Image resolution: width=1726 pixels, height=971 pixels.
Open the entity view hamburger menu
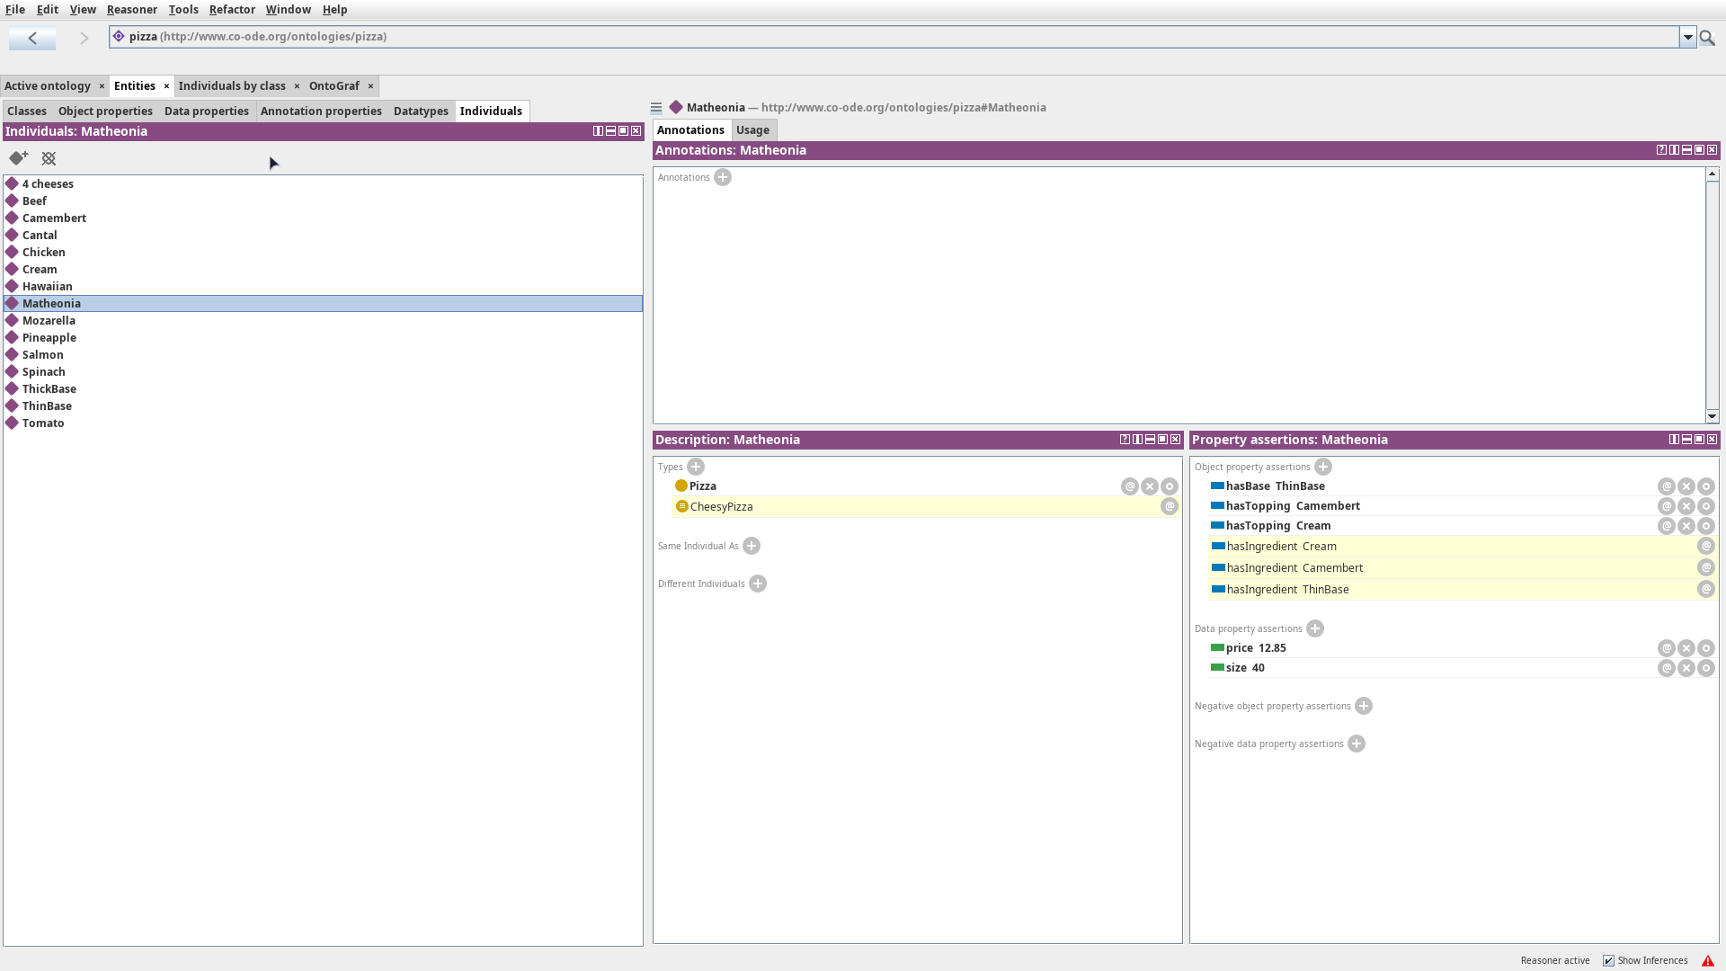click(656, 108)
